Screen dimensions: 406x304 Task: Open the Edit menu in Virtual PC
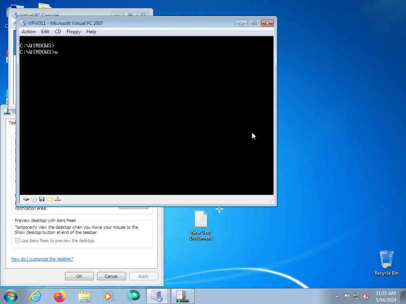(45, 32)
